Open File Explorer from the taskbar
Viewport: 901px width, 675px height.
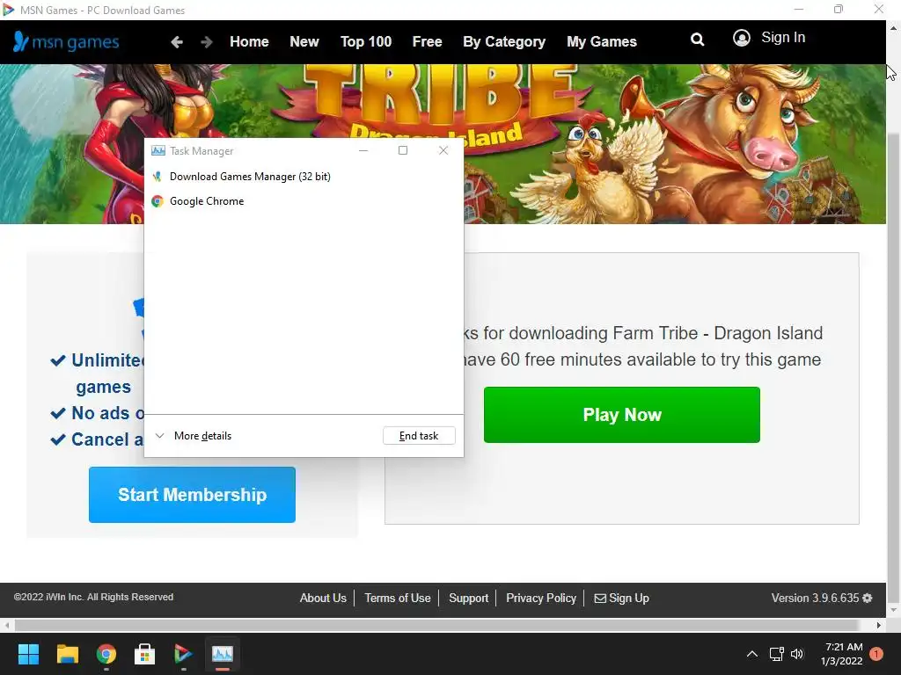pos(67,654)
